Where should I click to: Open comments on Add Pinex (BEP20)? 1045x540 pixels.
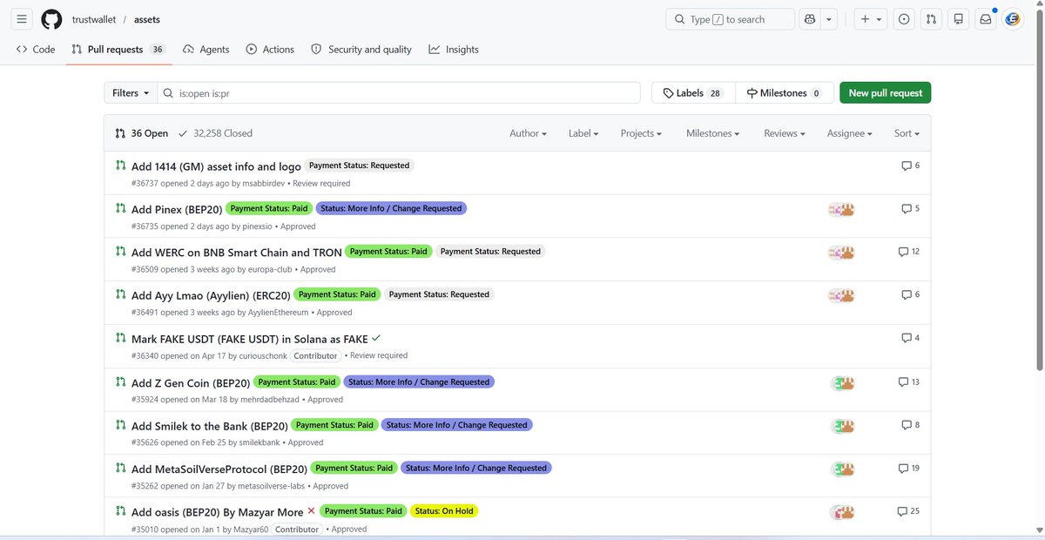tap(911, 208)
